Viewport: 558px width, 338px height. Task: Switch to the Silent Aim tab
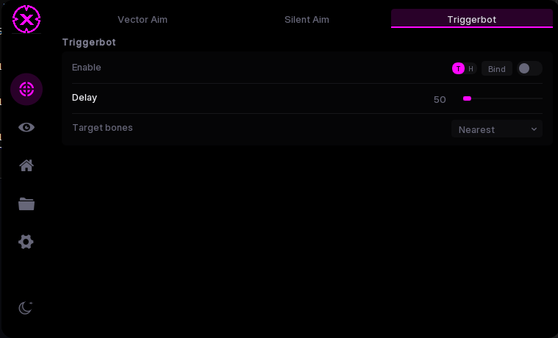point(307,20)
